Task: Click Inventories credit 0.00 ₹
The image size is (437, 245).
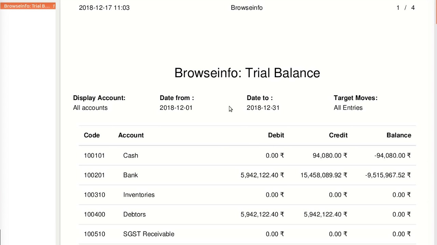Action: pos(338,195)
